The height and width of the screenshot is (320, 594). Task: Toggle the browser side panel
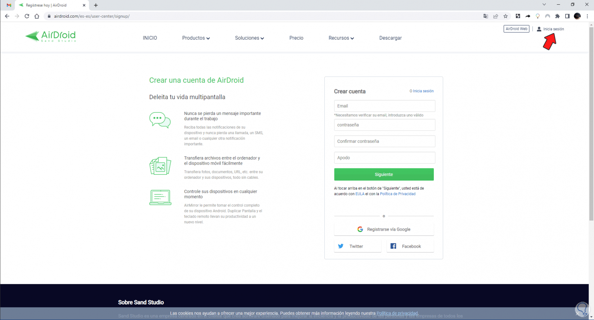[567, 16]
